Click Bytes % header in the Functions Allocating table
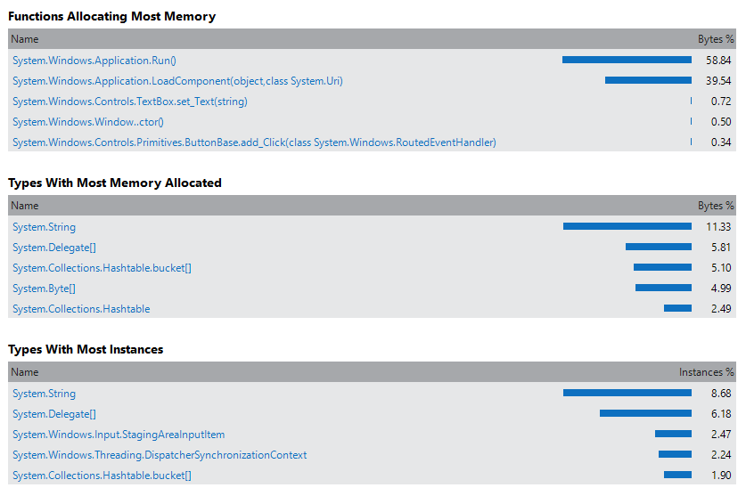This screenshot has width=746, height=496. (x=716, y=39)
